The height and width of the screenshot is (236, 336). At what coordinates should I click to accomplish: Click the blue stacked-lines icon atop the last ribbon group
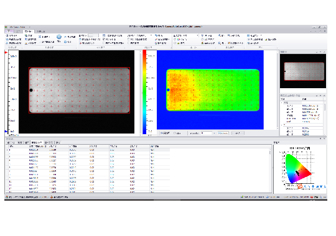coord(248,35)
